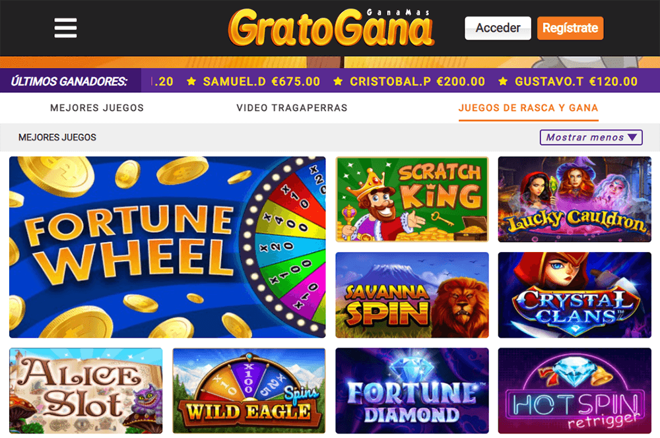Screen dimensions: 660x438
Task: Open the Fortune Diamond game
Action: click(412, 391)
